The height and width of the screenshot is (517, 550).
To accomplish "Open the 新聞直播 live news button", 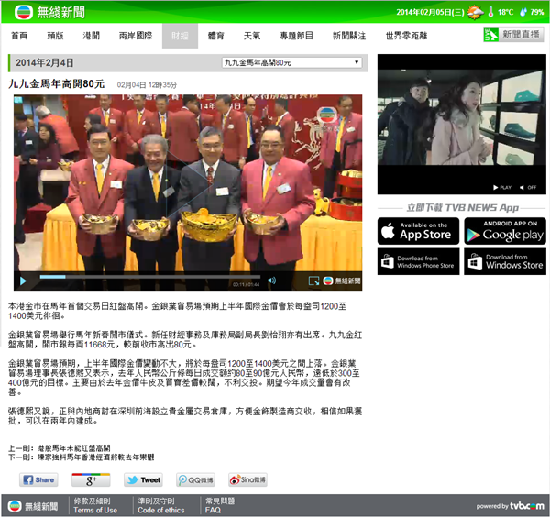I will pyautogui.click(x=512, y=35).
